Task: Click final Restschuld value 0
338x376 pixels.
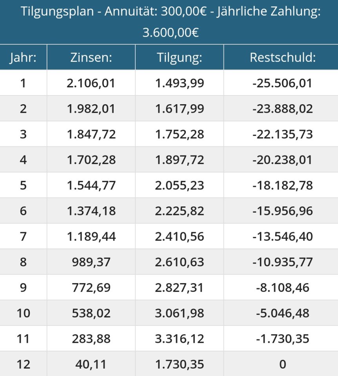Action: click(x=283, y=364)
